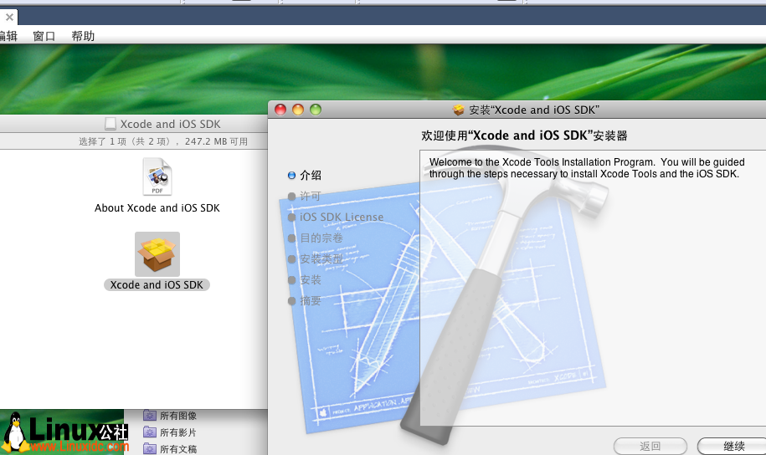
Task: Minimize the installer with yellow button
Action: [298, 110]
